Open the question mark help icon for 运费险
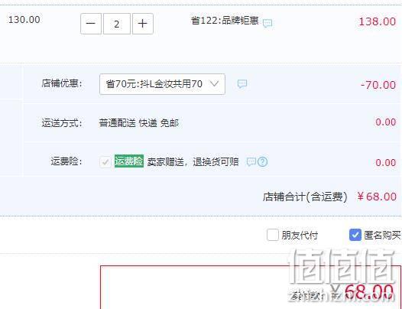 point(263,162)
